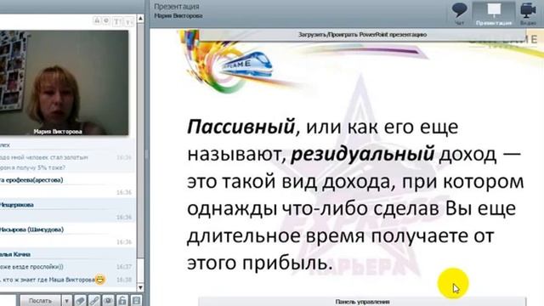Click the Мария Викторова webcam video

(65, 82)
